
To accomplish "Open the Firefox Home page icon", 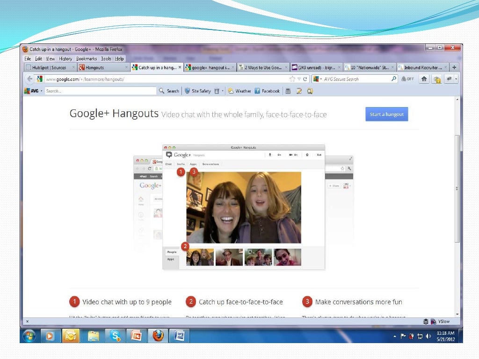I will 424,79.
